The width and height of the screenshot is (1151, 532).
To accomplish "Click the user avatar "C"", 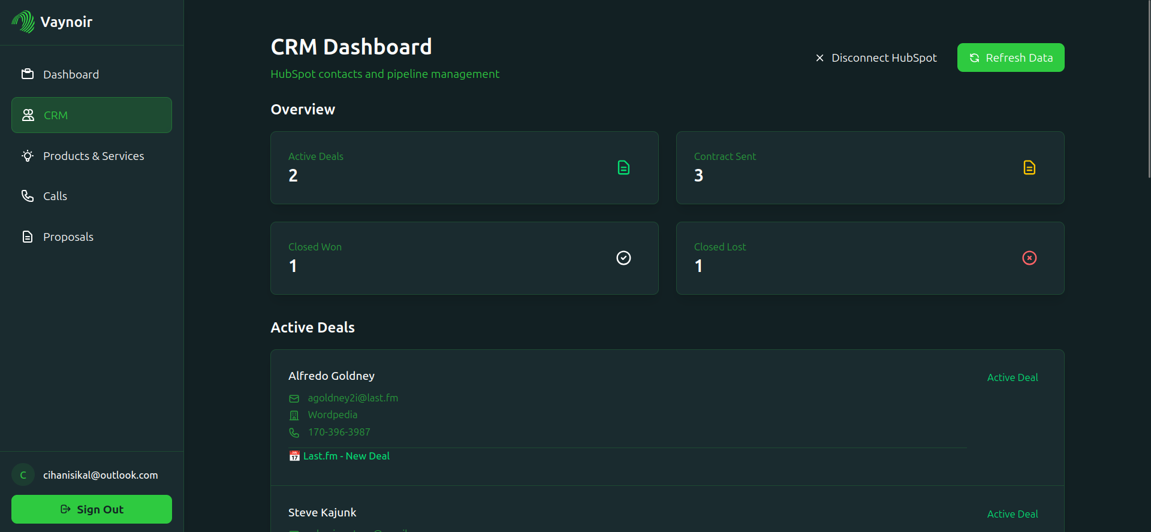I will (23, 475).
